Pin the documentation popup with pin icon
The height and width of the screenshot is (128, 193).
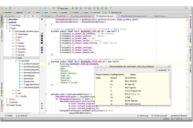tap(169, 67)
